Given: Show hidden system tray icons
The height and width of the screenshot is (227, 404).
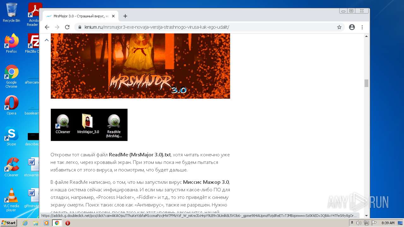Looking at the screenshot, I should click(x=352, y=223).
